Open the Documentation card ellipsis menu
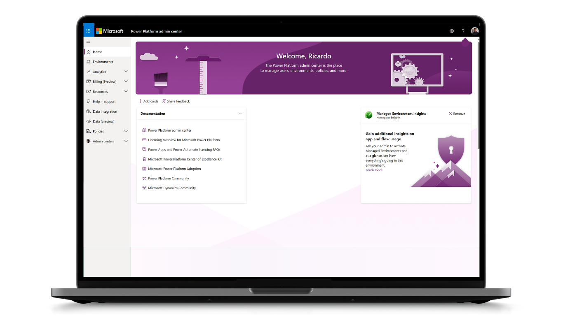Screen dimensions: 563x316 (241, 114)
